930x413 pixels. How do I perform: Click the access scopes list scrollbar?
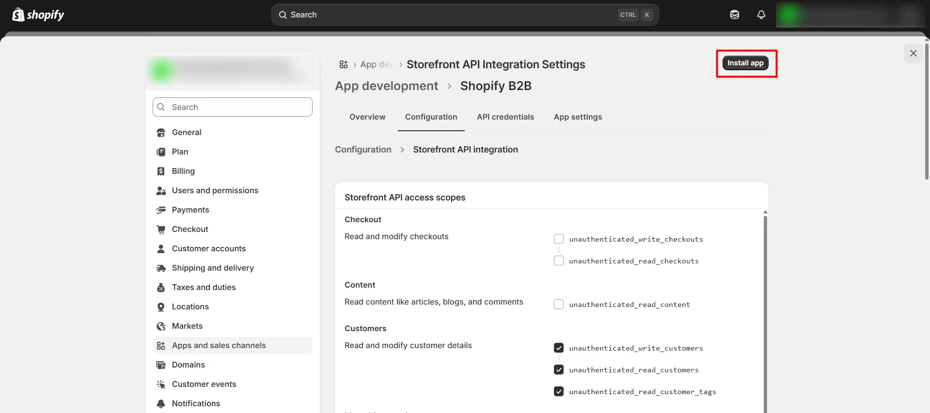[x=765, y=314]
